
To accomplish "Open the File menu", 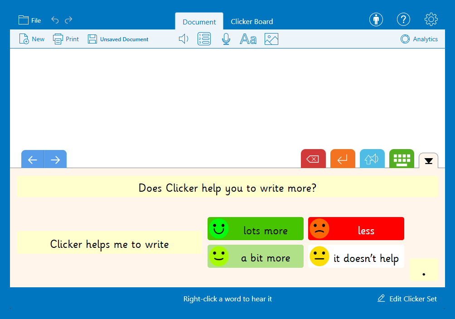I will click(29, 20).
